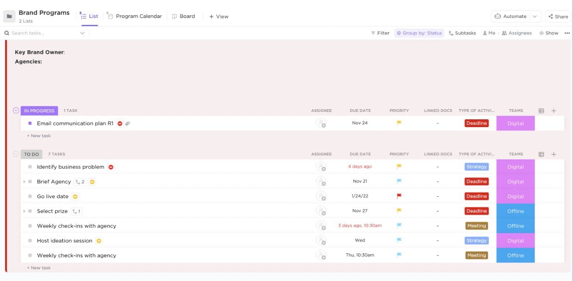The height and width of the screenshot is (281, 573).
Task: Click assignee avatar for Brief Agency
Action: (x=321, y=181)
